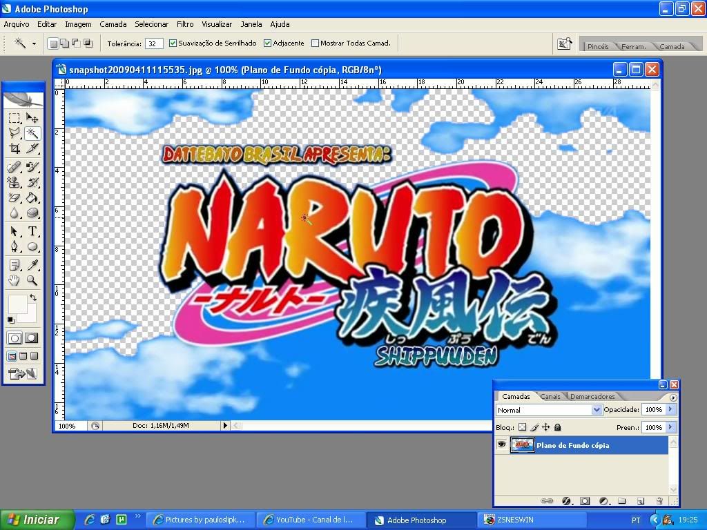
Task: Create a new layer from Layers panel
Action: 640,501
